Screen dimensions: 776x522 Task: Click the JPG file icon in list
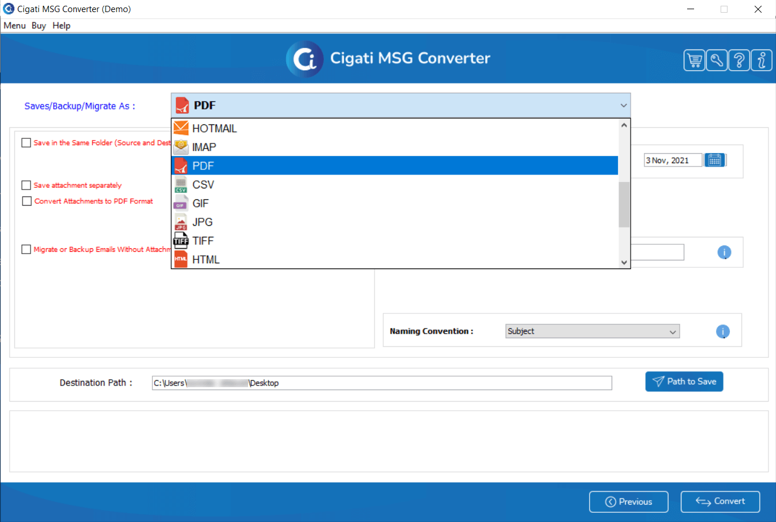pos(181,222)
